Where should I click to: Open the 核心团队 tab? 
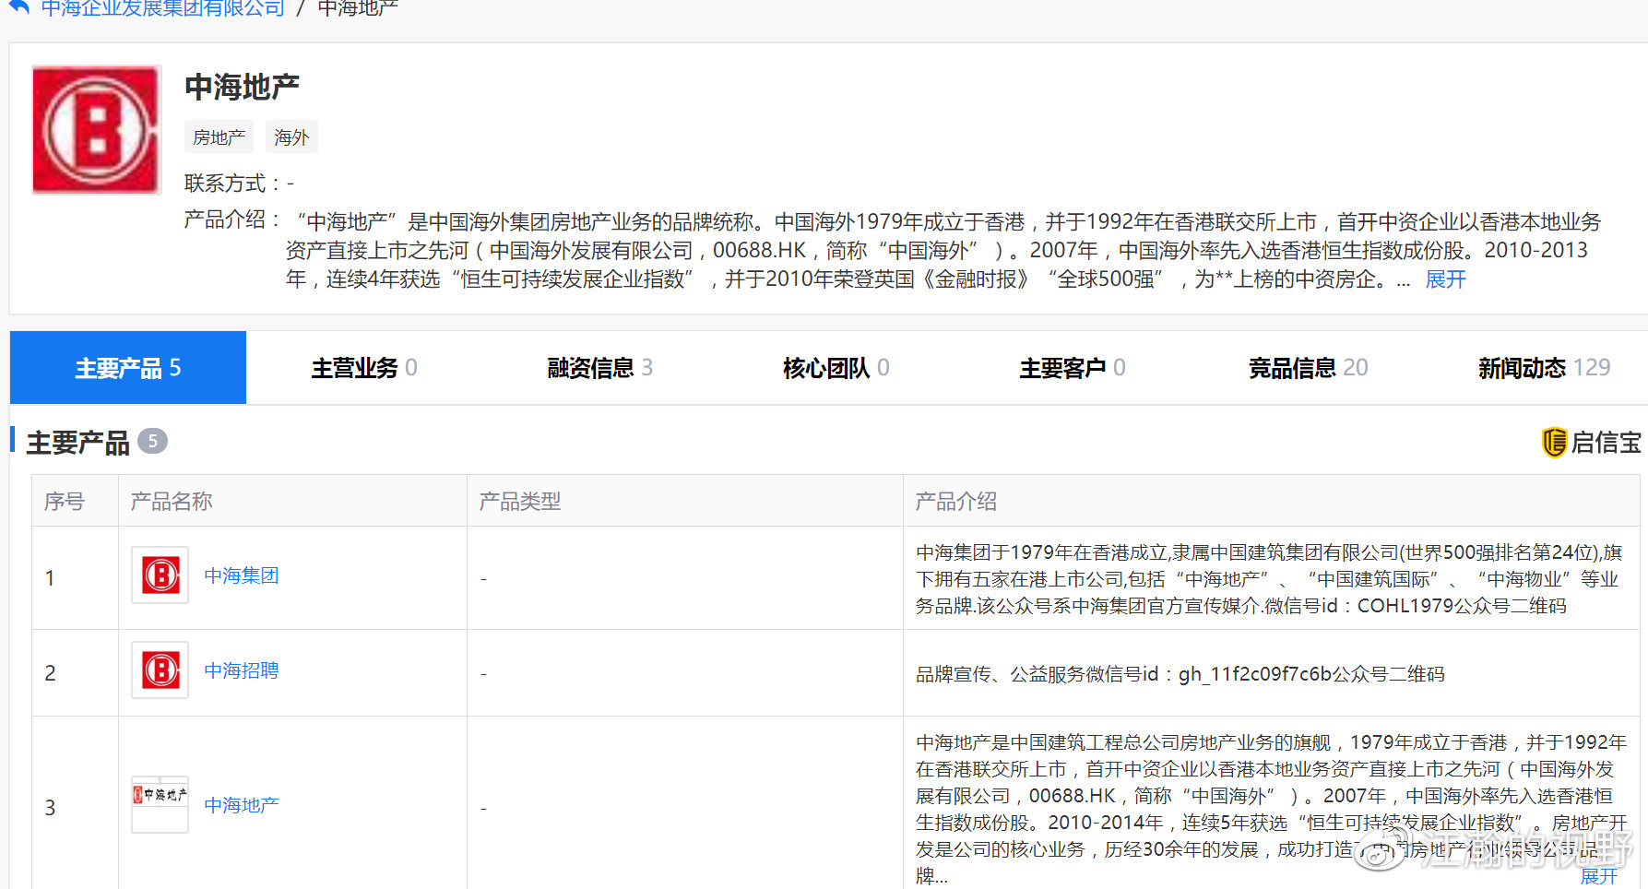click(836, 368)
